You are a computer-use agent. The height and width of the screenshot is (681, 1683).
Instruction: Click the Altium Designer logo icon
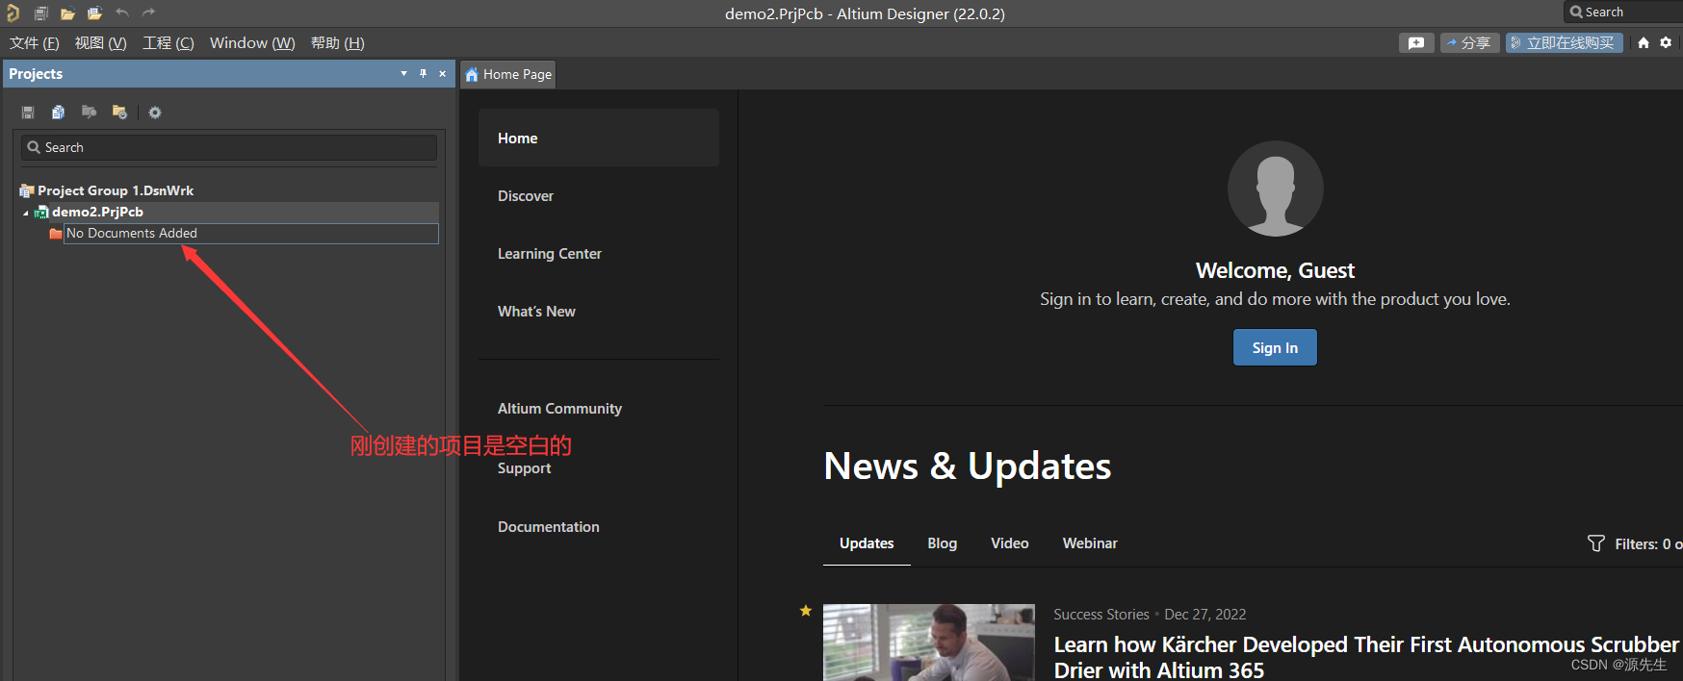13,13
